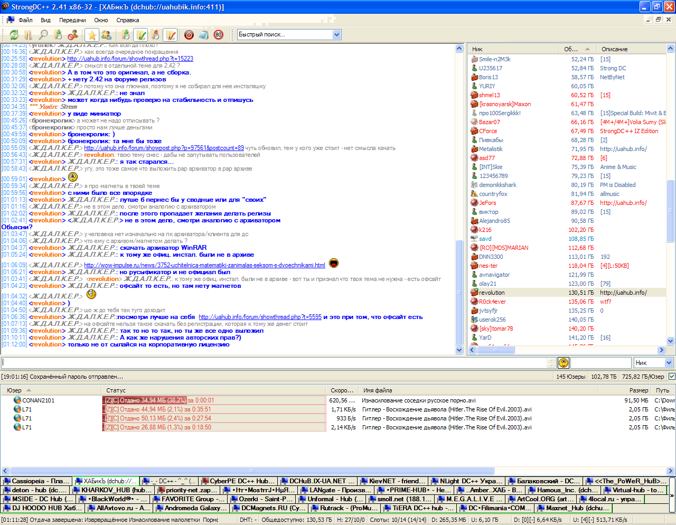Image resolution: width=676 pixels, height=525 pixels.
Task: Open the finished uploads red-check folder icon
Action: tap(170, 35)
